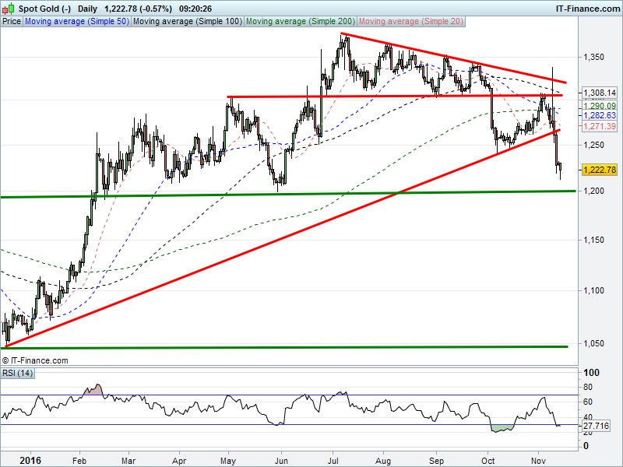The height and width of the screenshot is (467, 623).
Task: Click the Apr label on time axis
Action: pos(179,461)
